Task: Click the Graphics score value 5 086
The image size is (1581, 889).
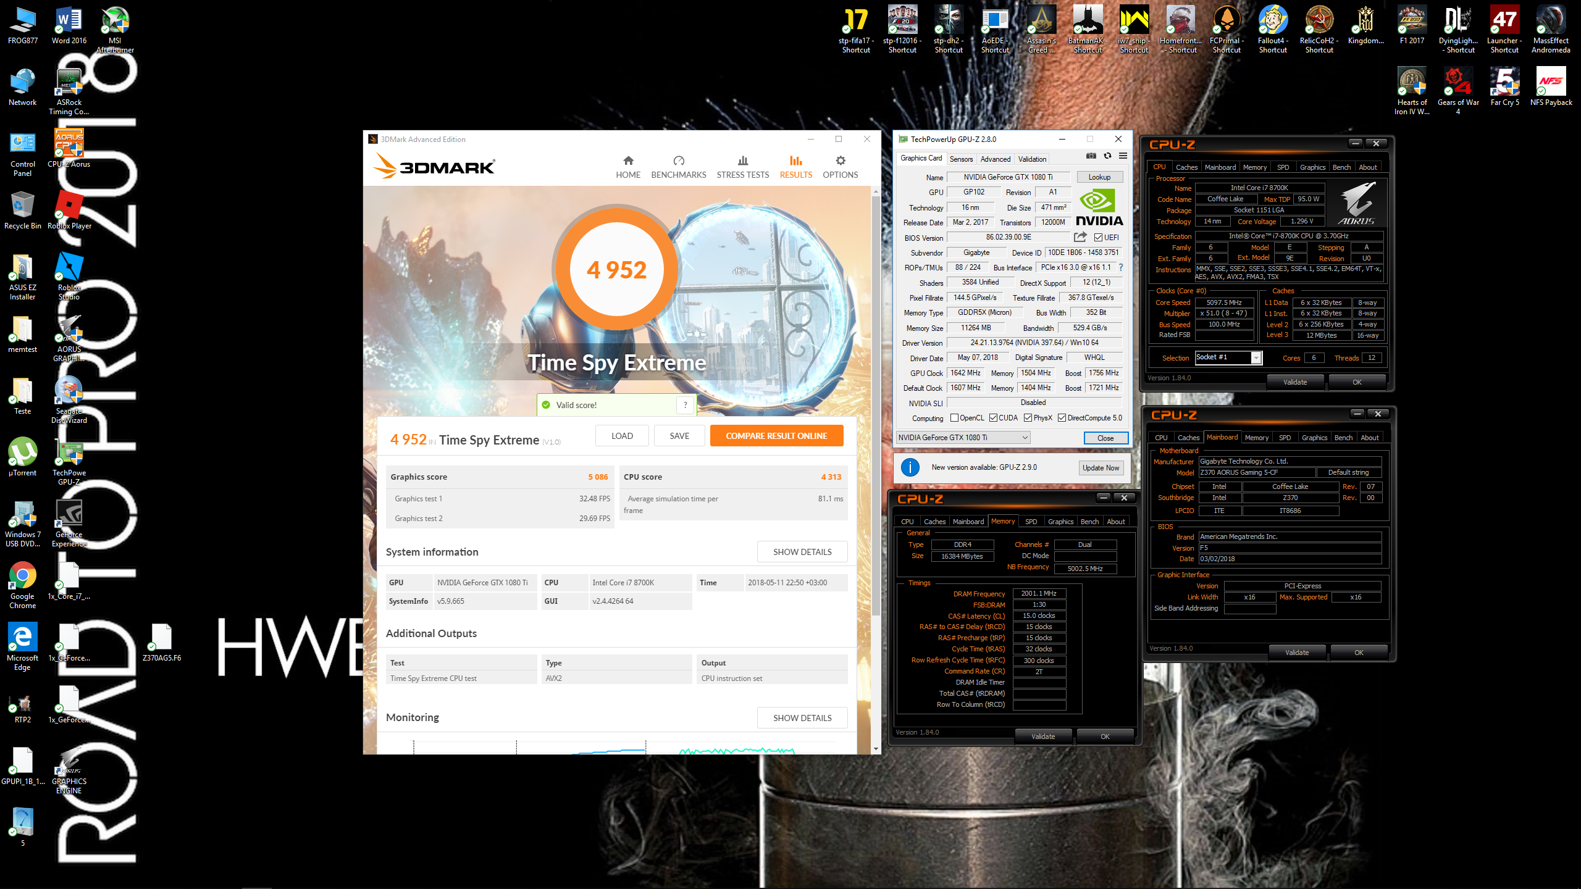Action: (598, 477)
